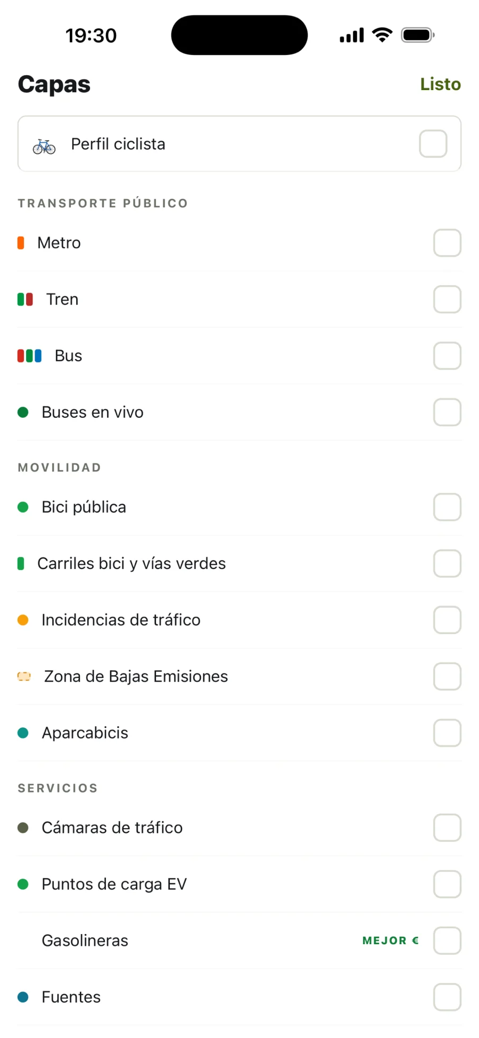Tap the green-red Tren line markers
Viewport: 479px width, 1038px height.
pos(25,299)
